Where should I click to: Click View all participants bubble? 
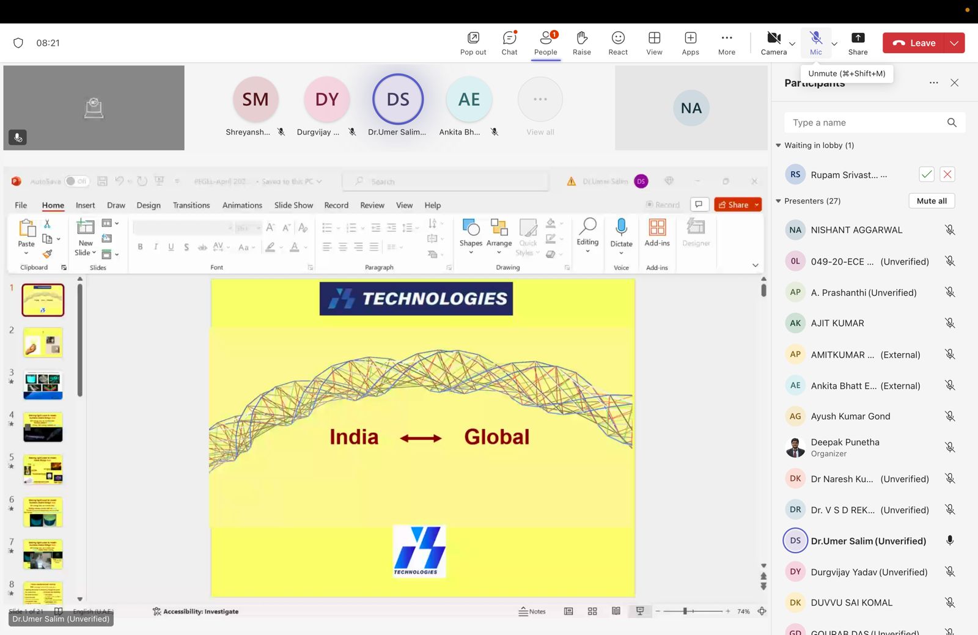tap(540, 105)
